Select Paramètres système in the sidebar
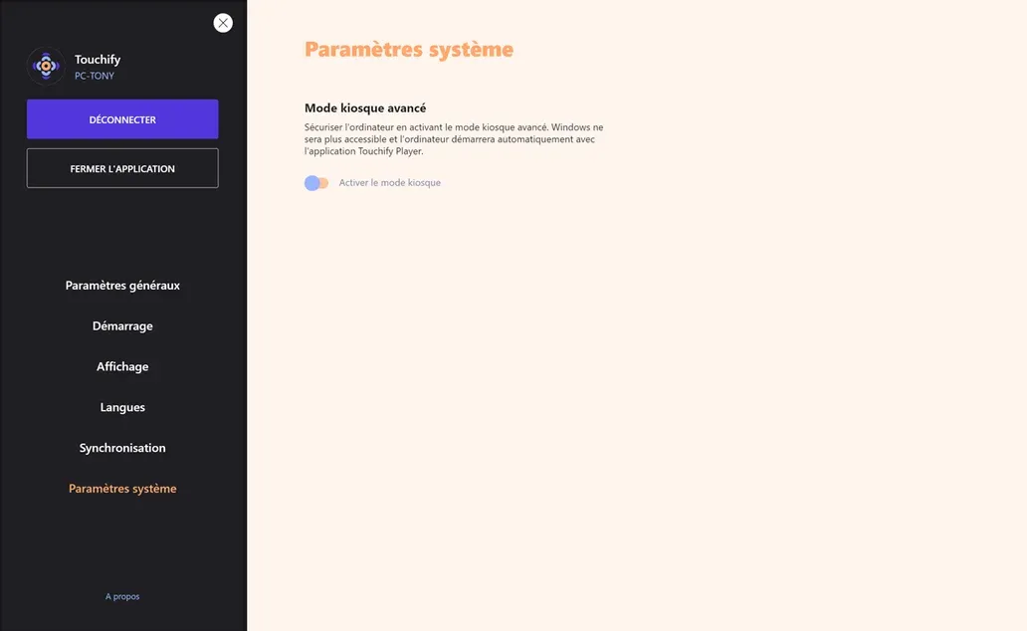 (x=122, y=488)
